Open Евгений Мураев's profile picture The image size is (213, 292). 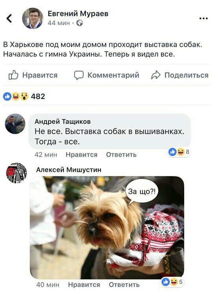pyautogui.click(x=33, y=18)
